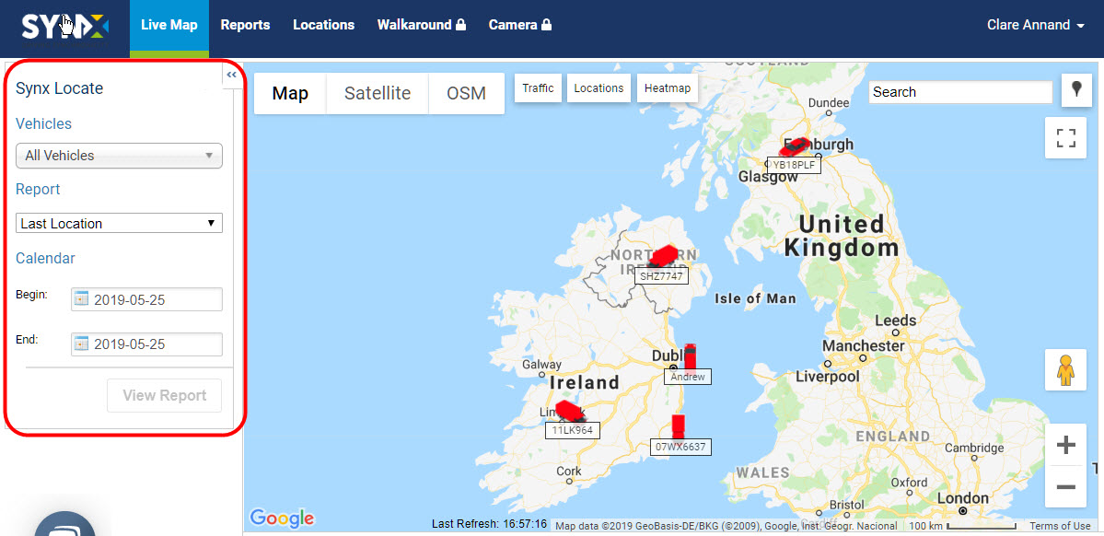1104x536 pixels.
Task: Click the 100 km map scale control
Action: point(962,526)
